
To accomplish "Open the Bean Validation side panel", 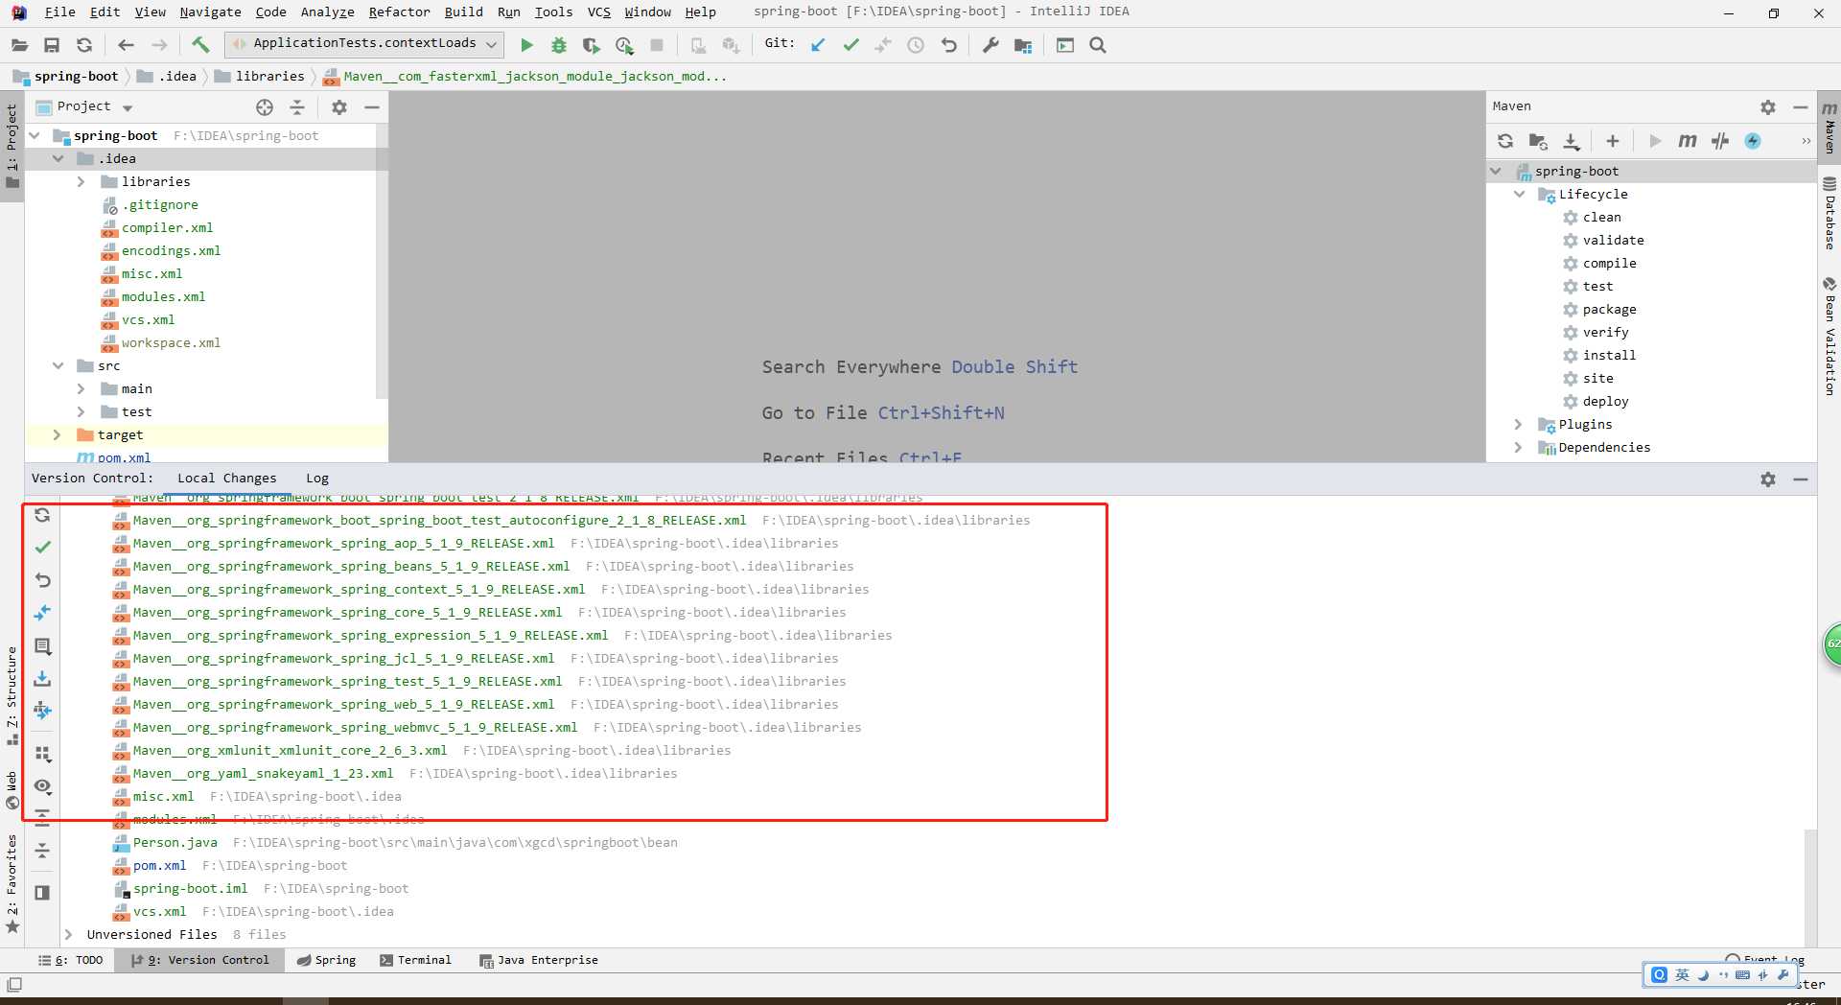I will coord(1829,337).
